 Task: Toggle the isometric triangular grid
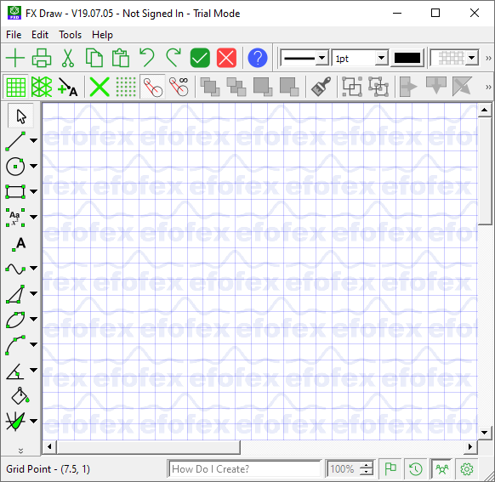click(x=42, y=87)
